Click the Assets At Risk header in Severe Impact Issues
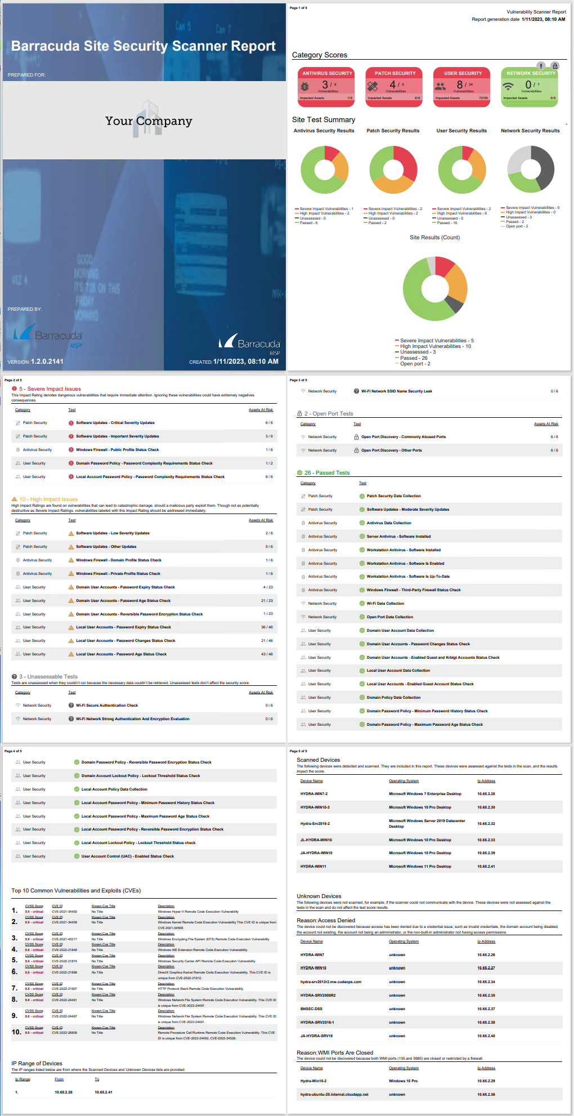This screenshot has width=574, height=1116. click(x=261, y=410)
